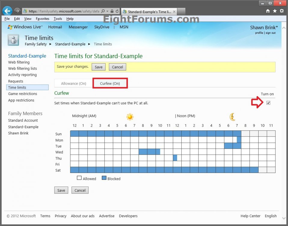Image resolution: width=288 pixels, height=226 pixels.
Task: Go to Family Safety breadcrumb
Action: coord(36,44)
